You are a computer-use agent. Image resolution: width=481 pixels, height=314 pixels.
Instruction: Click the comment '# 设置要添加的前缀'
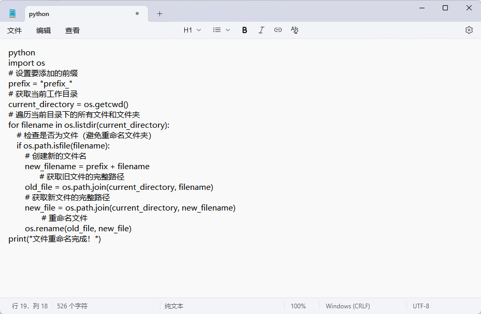[43, 73]
